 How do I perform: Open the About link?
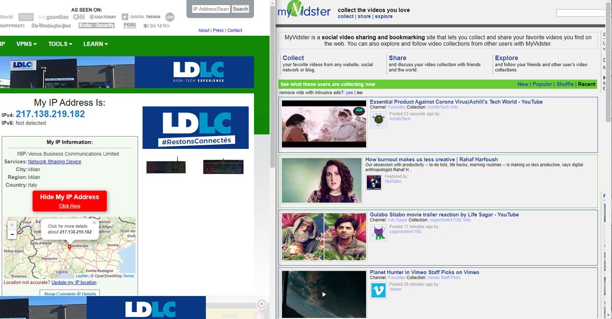pos(204,31)
